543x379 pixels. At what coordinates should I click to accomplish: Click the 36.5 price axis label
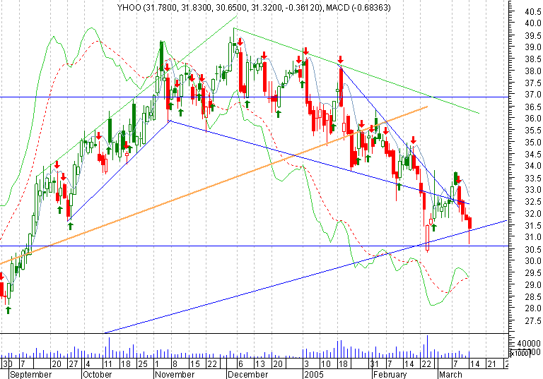click(532, 107)
